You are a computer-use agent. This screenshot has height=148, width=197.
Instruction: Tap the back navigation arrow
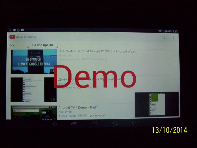116,123
